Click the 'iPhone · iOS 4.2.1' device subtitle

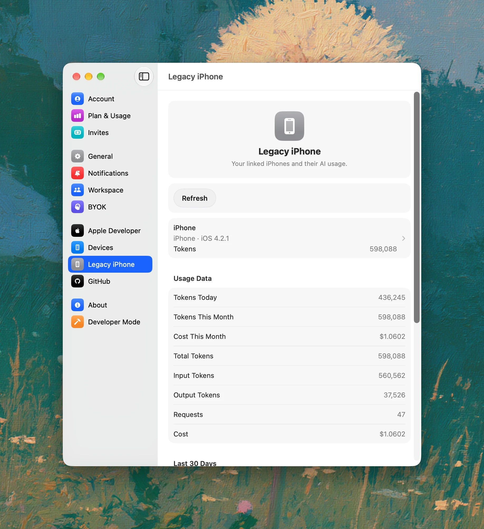201,238
